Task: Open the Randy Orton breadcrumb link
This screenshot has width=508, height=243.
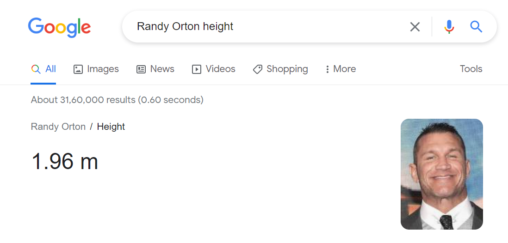Action: [x=58, y=127]
